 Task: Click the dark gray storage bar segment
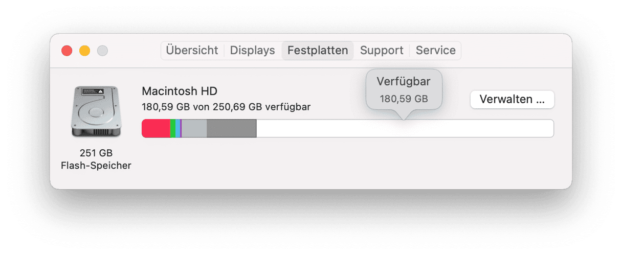tap(231, 129)
